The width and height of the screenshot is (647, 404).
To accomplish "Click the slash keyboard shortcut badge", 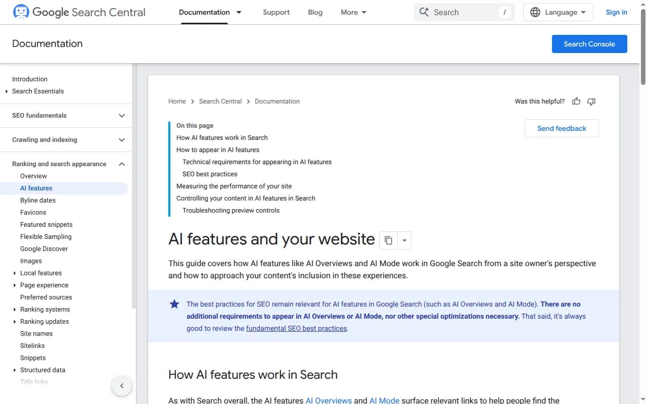I will coord(504,12).
